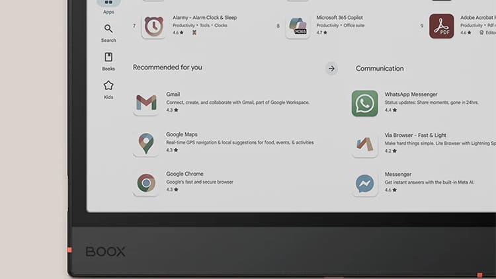Open the Gmail app icon

pyautogui.click(x=146, y=102)
